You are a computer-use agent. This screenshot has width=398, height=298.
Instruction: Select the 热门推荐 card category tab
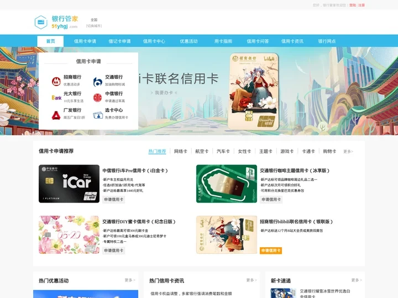coord(157,151)
